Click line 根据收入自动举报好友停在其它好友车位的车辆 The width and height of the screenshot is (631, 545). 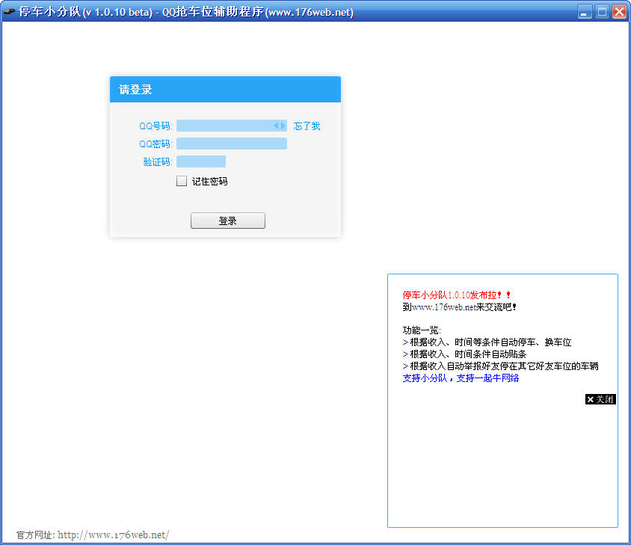pyautogui.click(x=501, y=366)
